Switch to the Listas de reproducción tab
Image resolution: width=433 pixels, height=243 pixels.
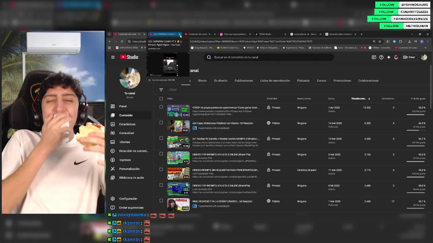coord(275,81)
